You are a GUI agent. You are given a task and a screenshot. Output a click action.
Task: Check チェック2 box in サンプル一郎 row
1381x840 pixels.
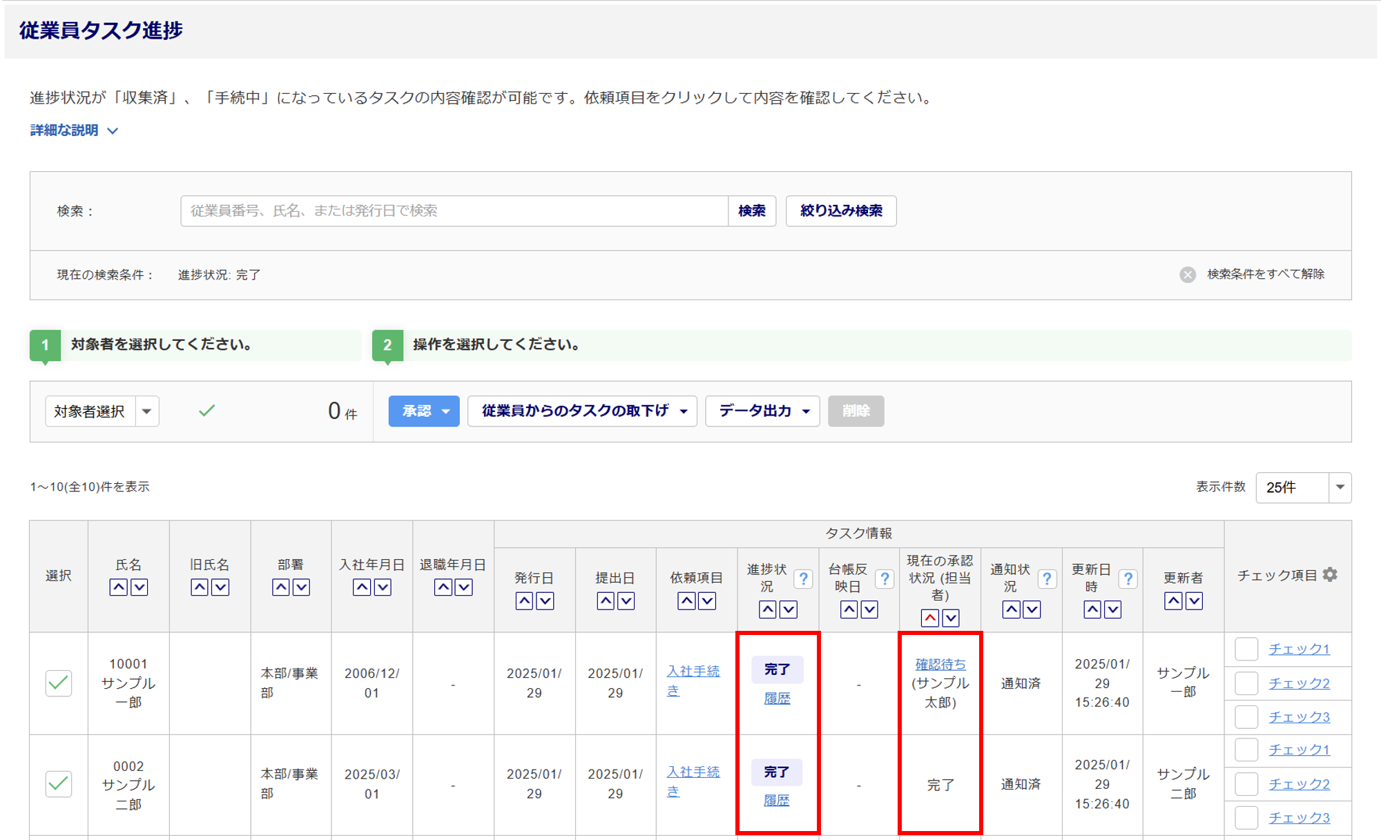[1246, 683]
